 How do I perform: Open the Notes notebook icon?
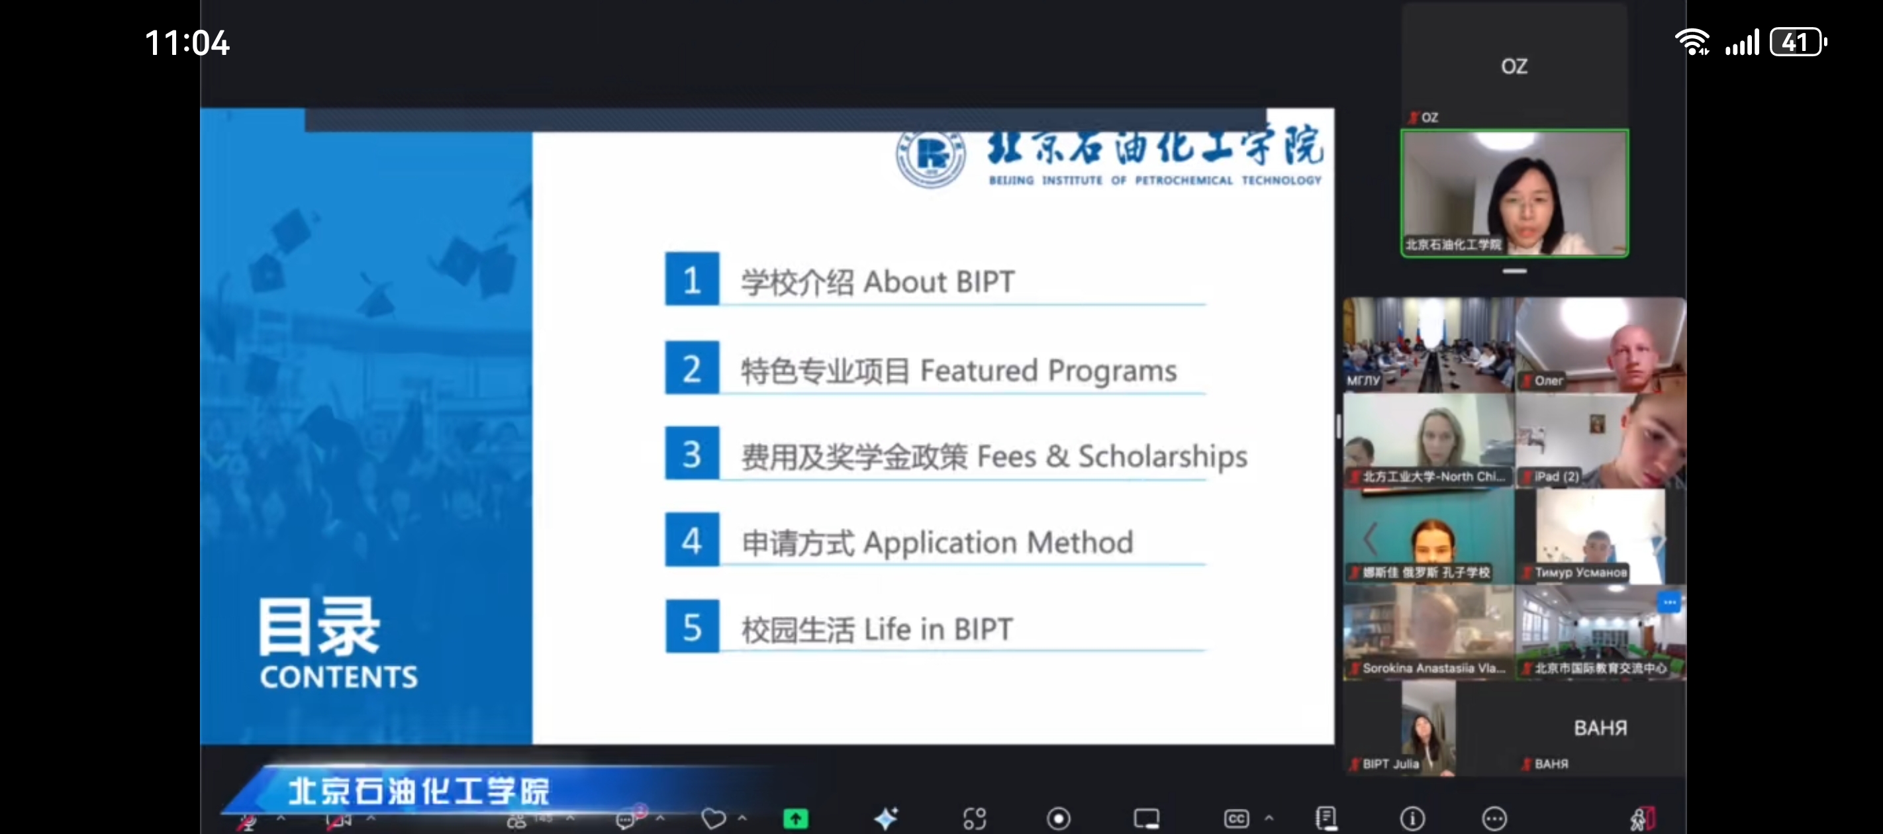pyautogui.click(x=1326, y=819)
